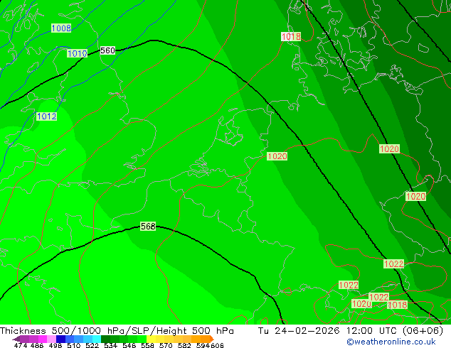Click the red 1018 label near Denmark
The image size is (451, 348).
(291, 36)
